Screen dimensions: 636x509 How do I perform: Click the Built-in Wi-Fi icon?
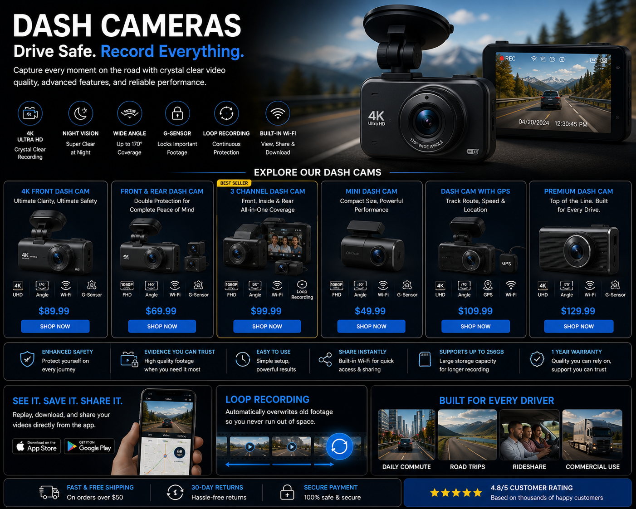click(x=278, y=113)
